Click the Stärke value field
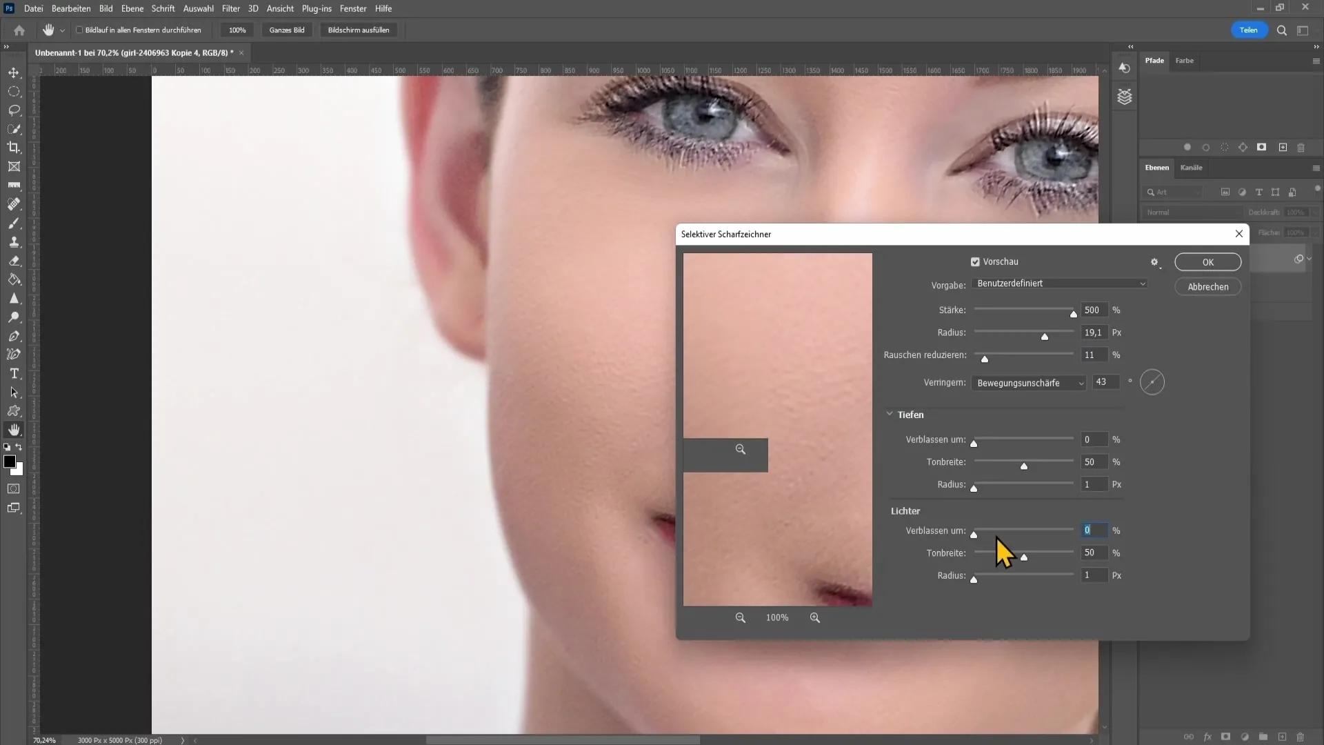This screenshot has width=1324, height=745. (x=1094, y=310)
